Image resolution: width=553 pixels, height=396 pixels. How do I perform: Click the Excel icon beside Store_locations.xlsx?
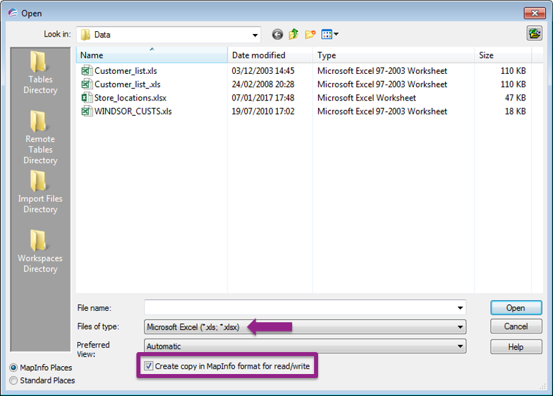[86, 97]
